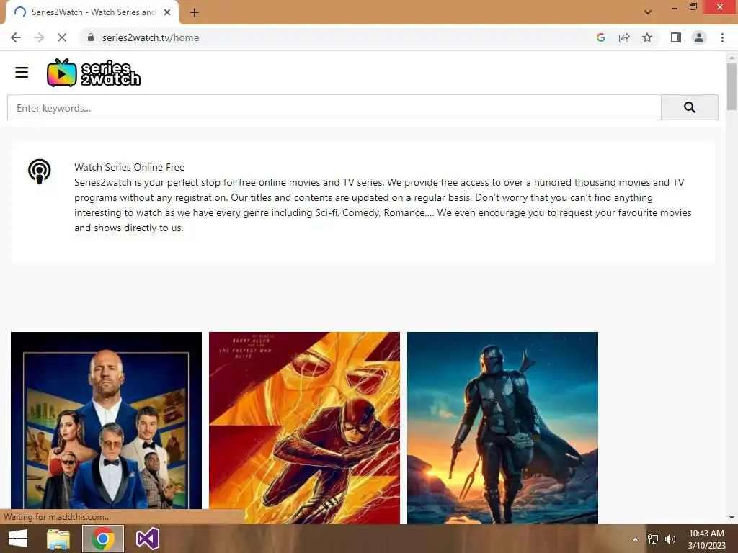Click the scrollbar down arrow
This screenshot has width=738, height=553.
tap(732, 518)
